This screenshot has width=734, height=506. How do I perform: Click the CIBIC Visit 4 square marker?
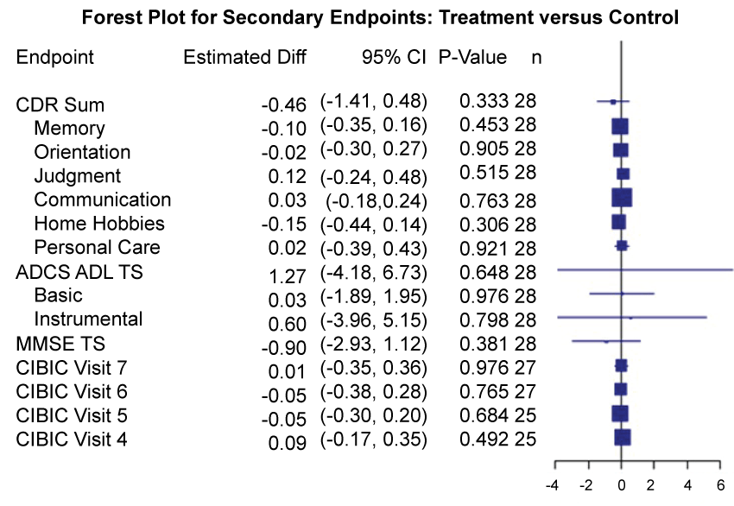point(623,437)
